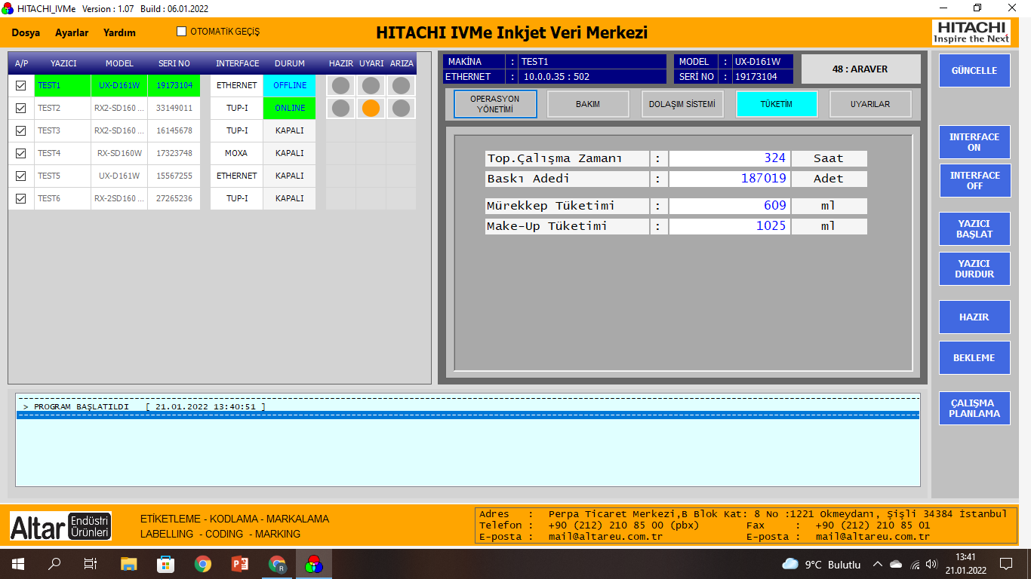Open the volume speaker icon
This screenshot has height=579, width=1031.
pos(931,564)
